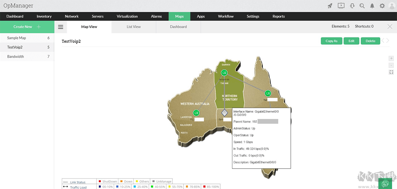Viewport: 397px width, 189px height.
Task: Click 'AdminStatus: Up' in the tooltip
Action: click(x=244, y=128)
